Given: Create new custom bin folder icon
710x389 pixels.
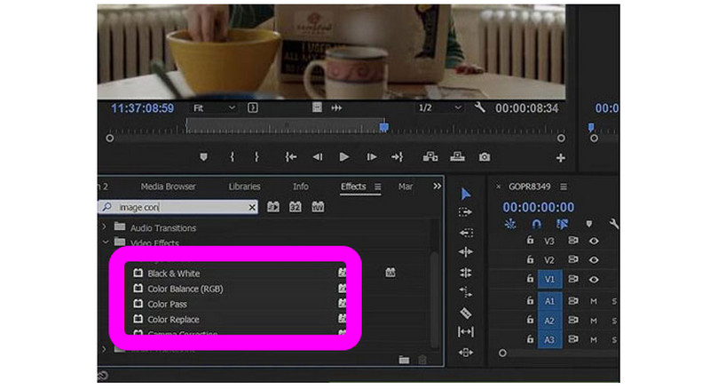Looking at the screenshot, I should (x=404, y=360).
